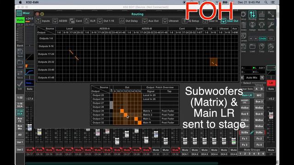Toggle Solo on the Violin channel
The width and height of the screenshot is (294, 165).
coord(29,89)
